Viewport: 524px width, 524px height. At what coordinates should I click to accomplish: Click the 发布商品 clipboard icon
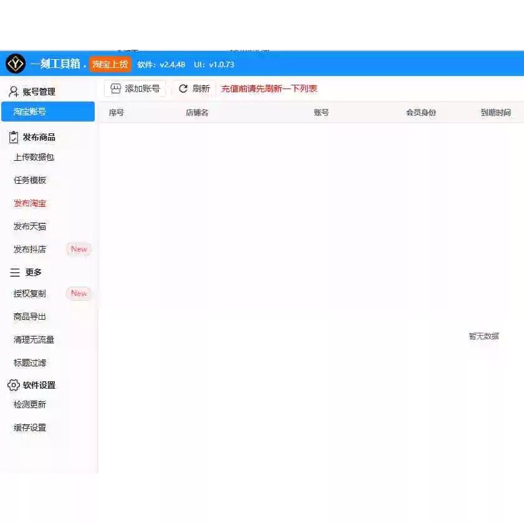coord(14,137)
